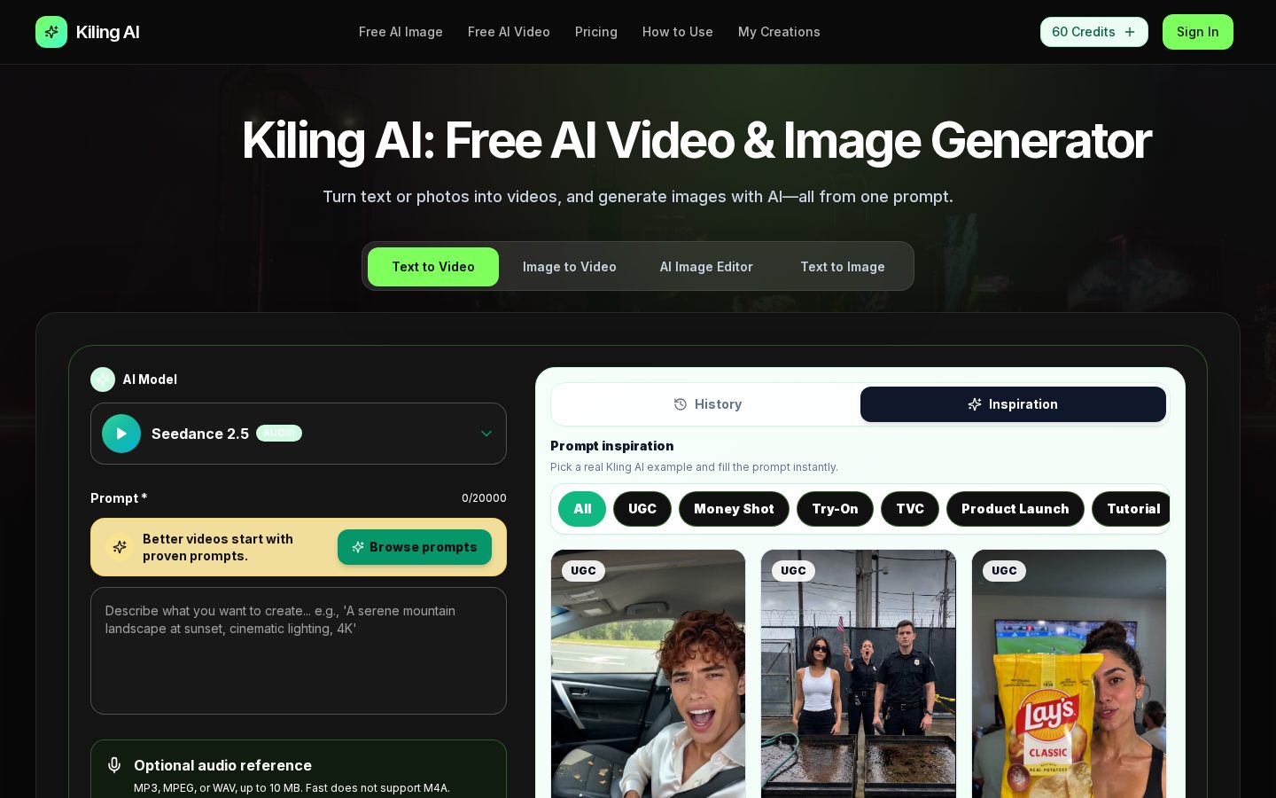This screenshot has width=1276, height=798.
Task: Click the 'Better videos start with proven prompts.' text
Action: (218, 547)
